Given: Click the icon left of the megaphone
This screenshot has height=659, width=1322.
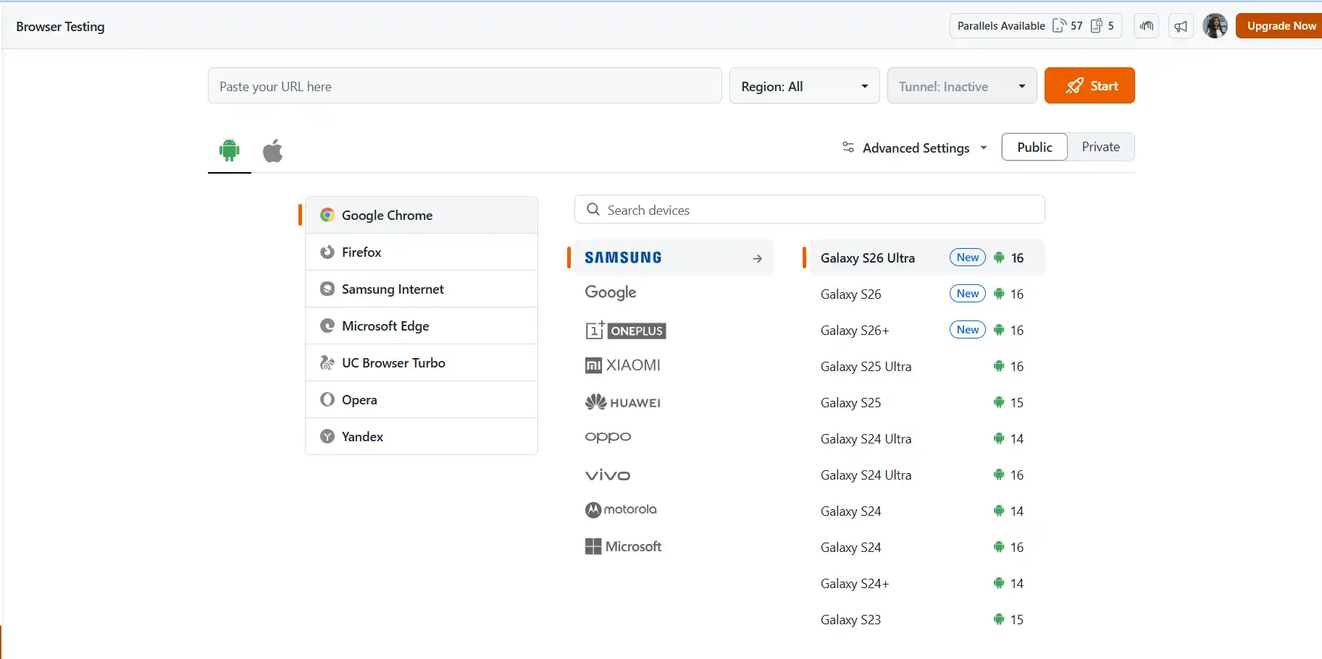Looking at the screenshot, I should (1146, 26).
